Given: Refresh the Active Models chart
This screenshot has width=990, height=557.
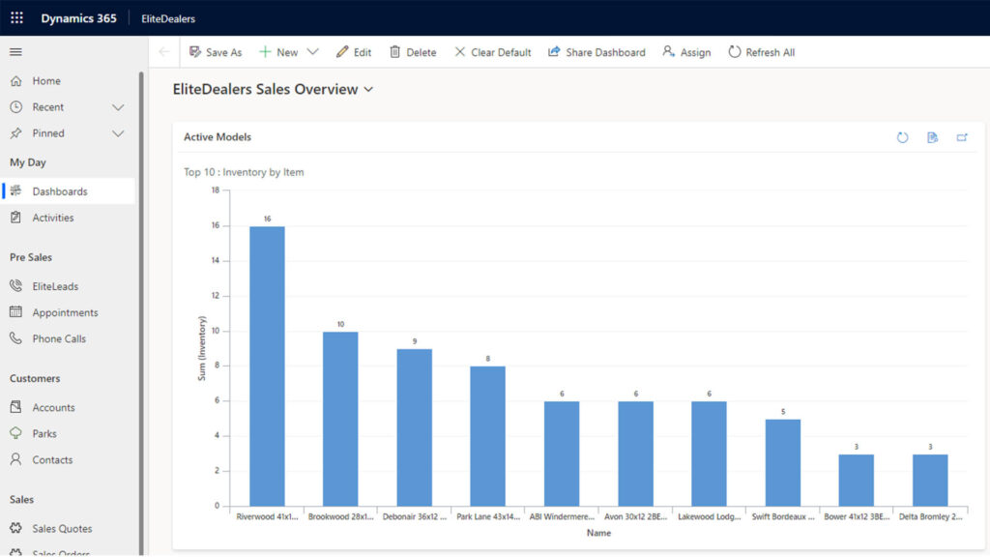Looking at the screenshot, I should (x=902, y=137).
